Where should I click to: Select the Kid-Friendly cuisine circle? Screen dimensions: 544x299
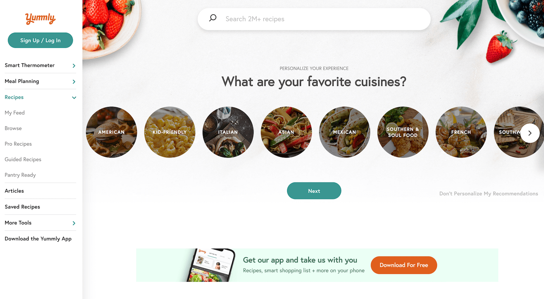[170, 132]
